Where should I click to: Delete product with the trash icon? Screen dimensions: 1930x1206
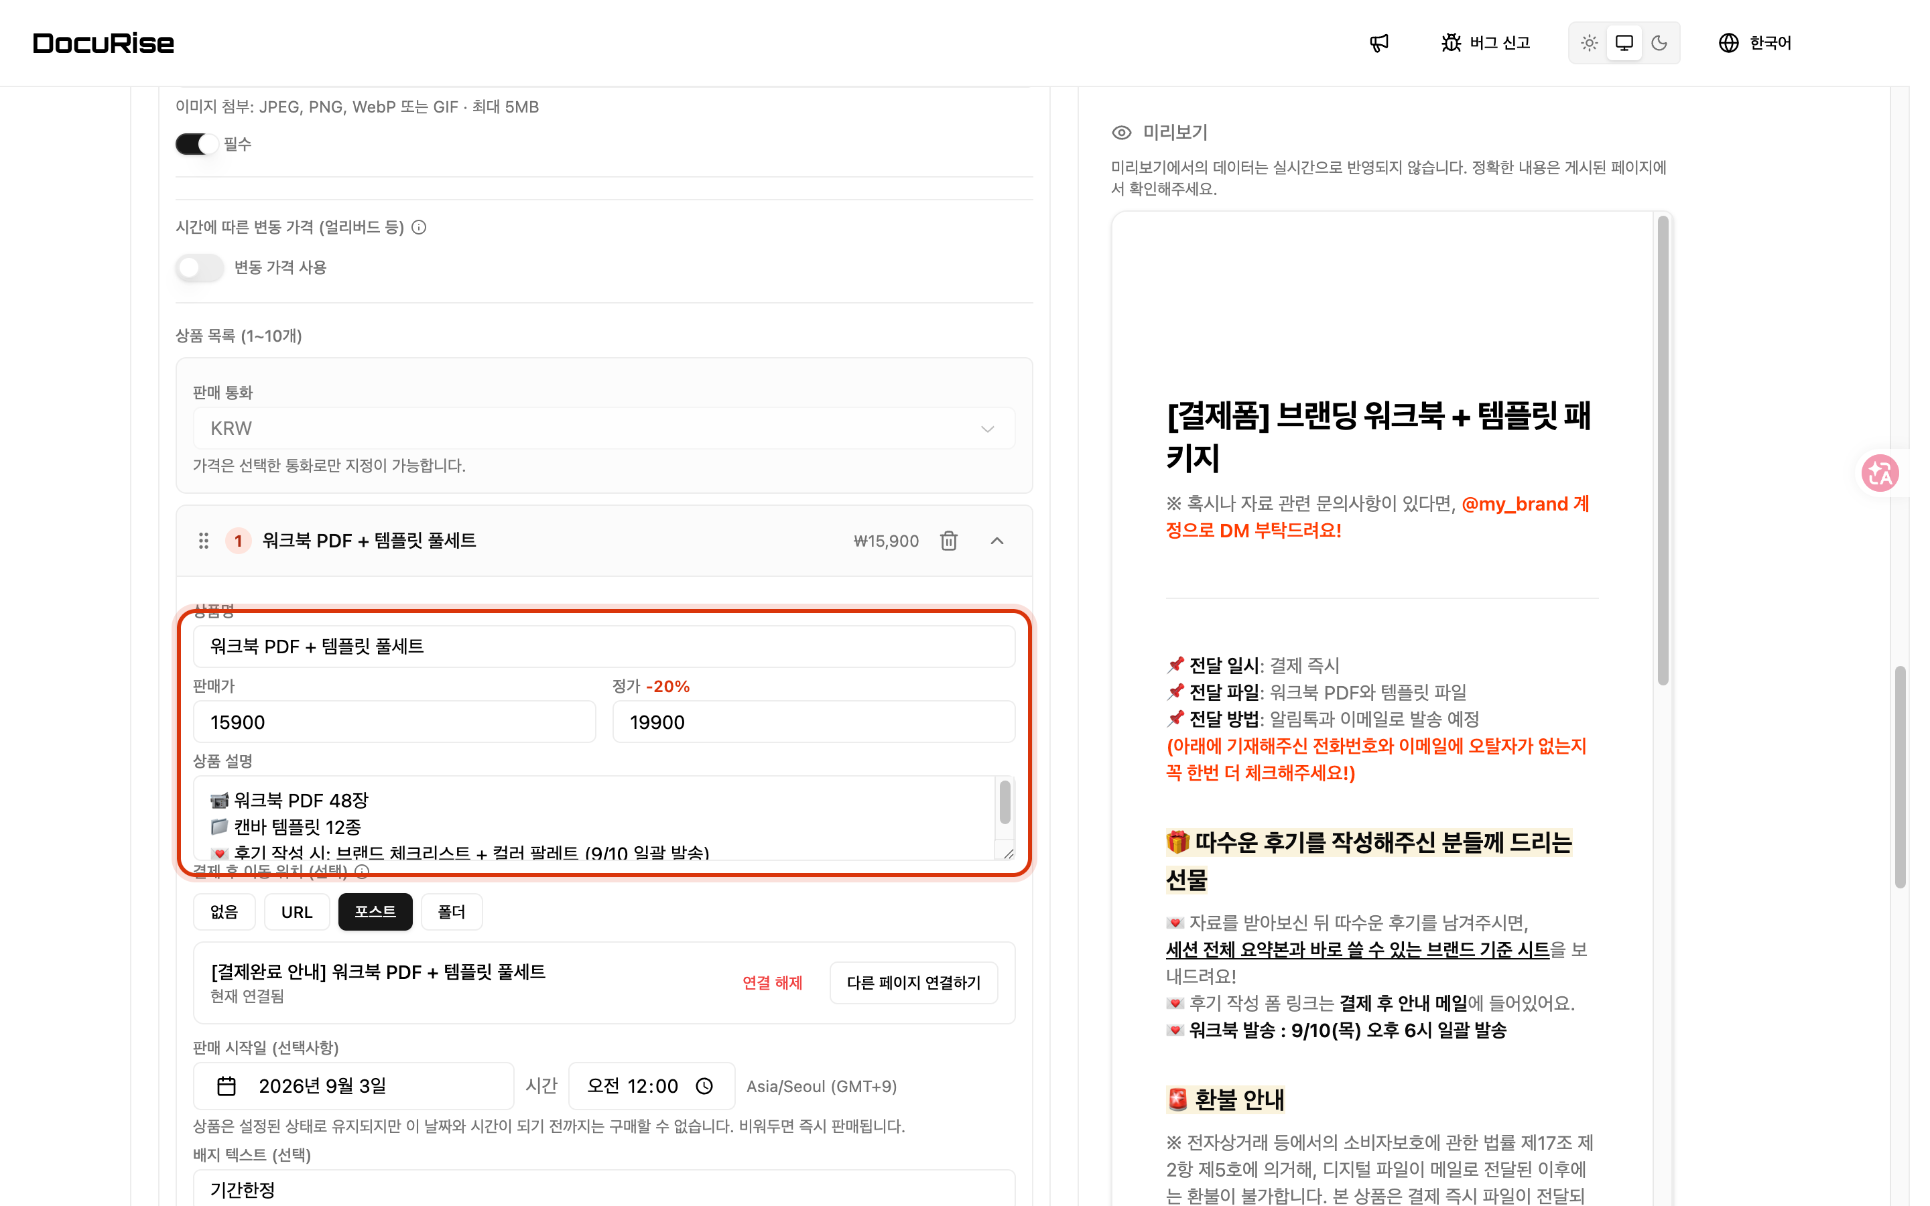pyautogui.click(x=948, y=541)
